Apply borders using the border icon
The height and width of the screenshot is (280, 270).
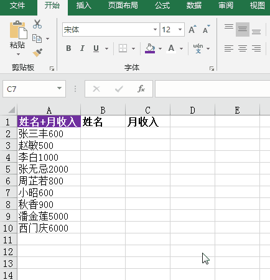tap(123, 48)
